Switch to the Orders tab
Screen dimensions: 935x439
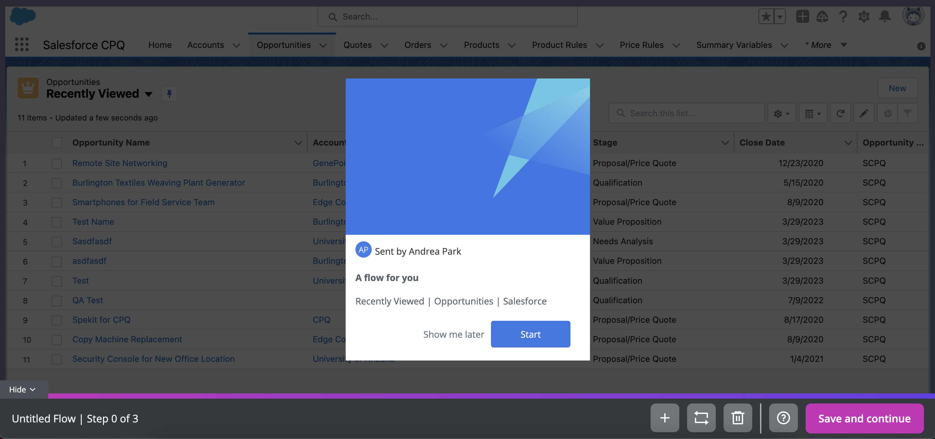click(418, 45)
